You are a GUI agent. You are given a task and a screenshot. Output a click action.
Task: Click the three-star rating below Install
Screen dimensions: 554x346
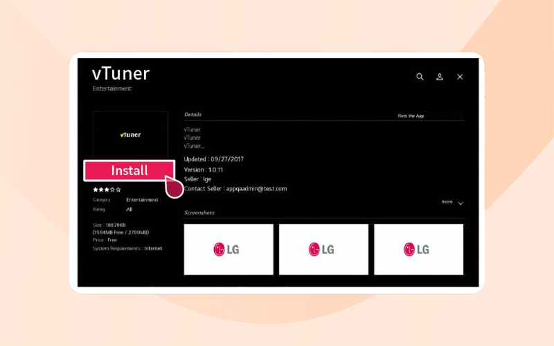click(107, 190)
